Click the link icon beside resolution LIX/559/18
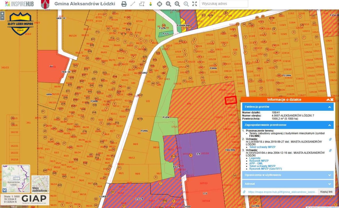 click(x=330, y=139)
